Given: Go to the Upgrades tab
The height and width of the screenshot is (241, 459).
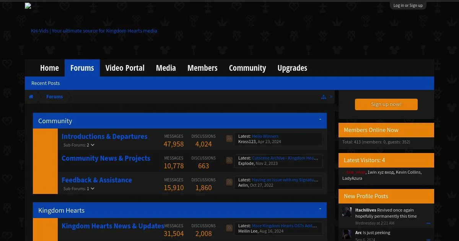Looking at the screenshot, I should pos(292,68).
